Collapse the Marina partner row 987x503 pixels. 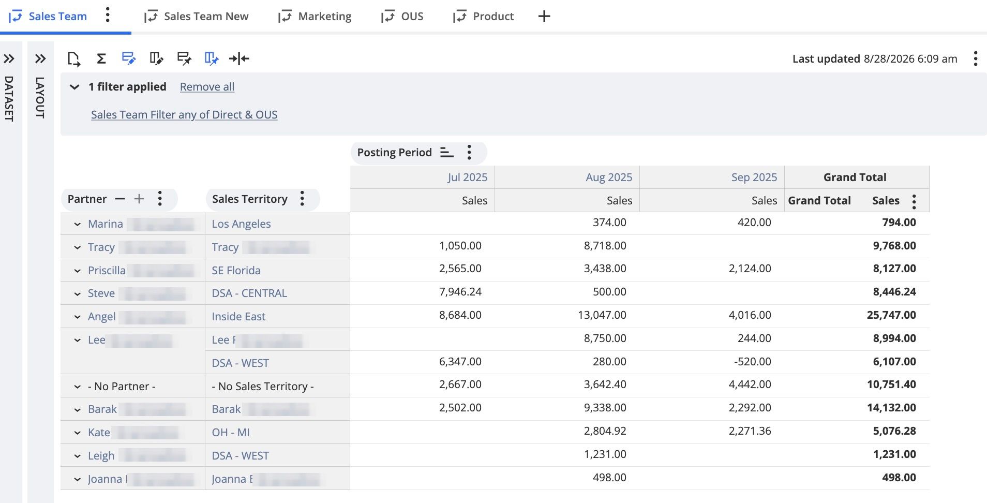tap(77, 225)
